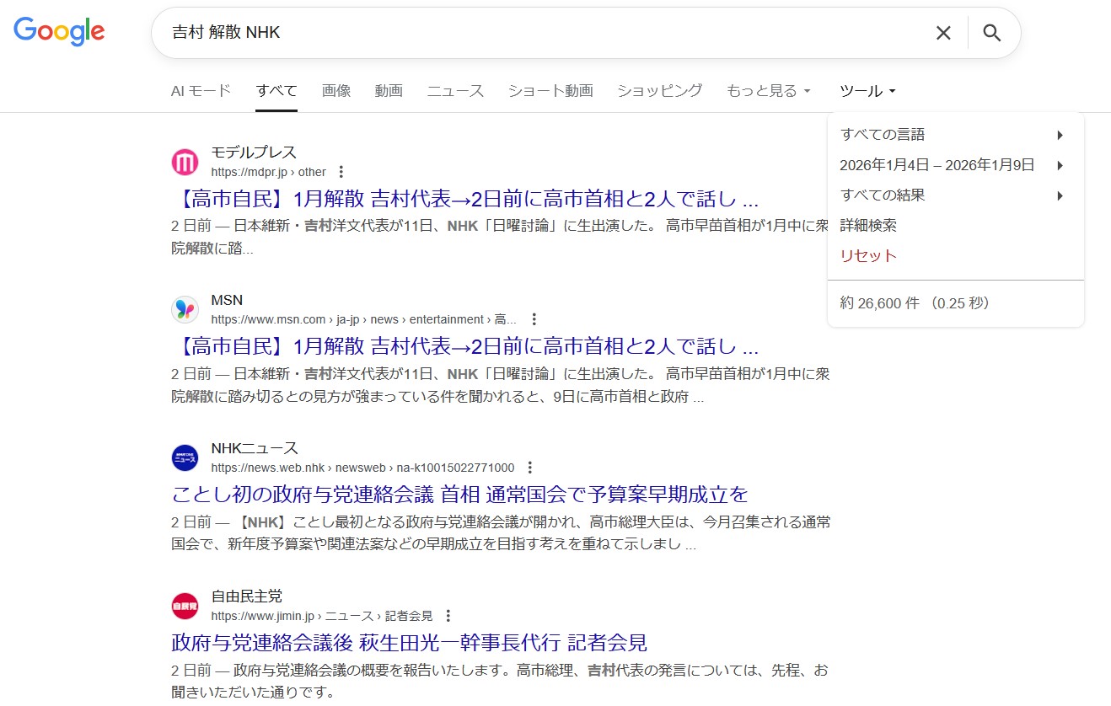1111x706 pixels.
Task: Click the MSN butterfly favicon
Action: pos(185,309)
